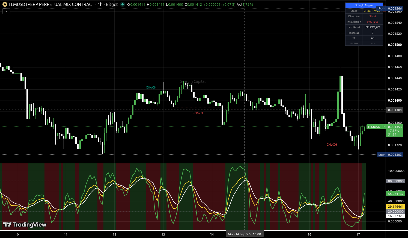
Task: Select the 55.084737 green oscillator value
Action: (395, 194)
